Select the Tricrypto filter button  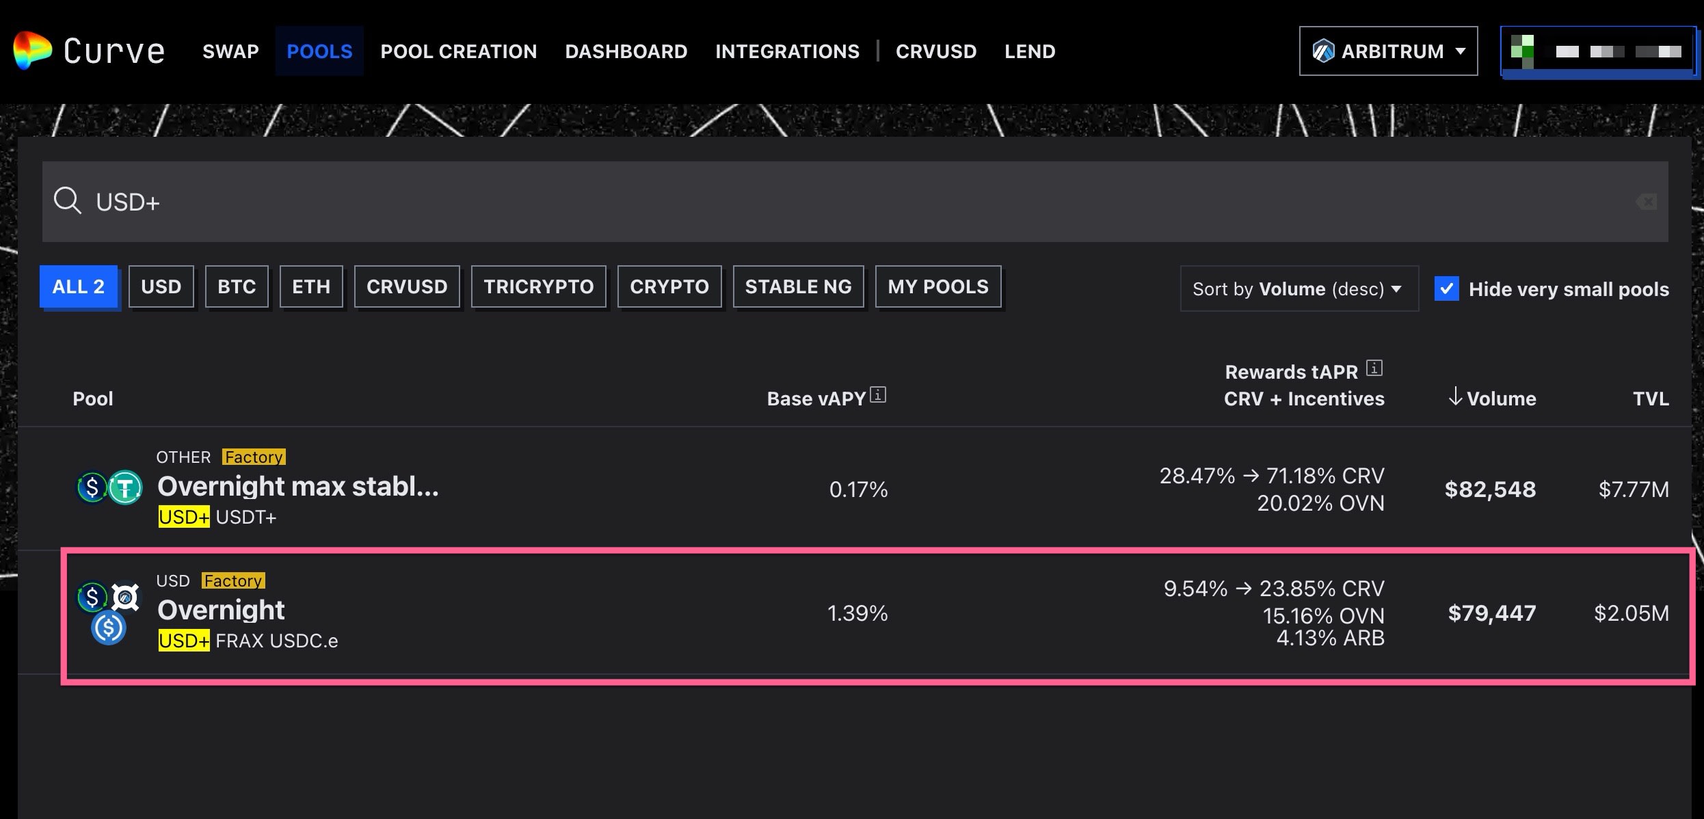pos(538,286)
